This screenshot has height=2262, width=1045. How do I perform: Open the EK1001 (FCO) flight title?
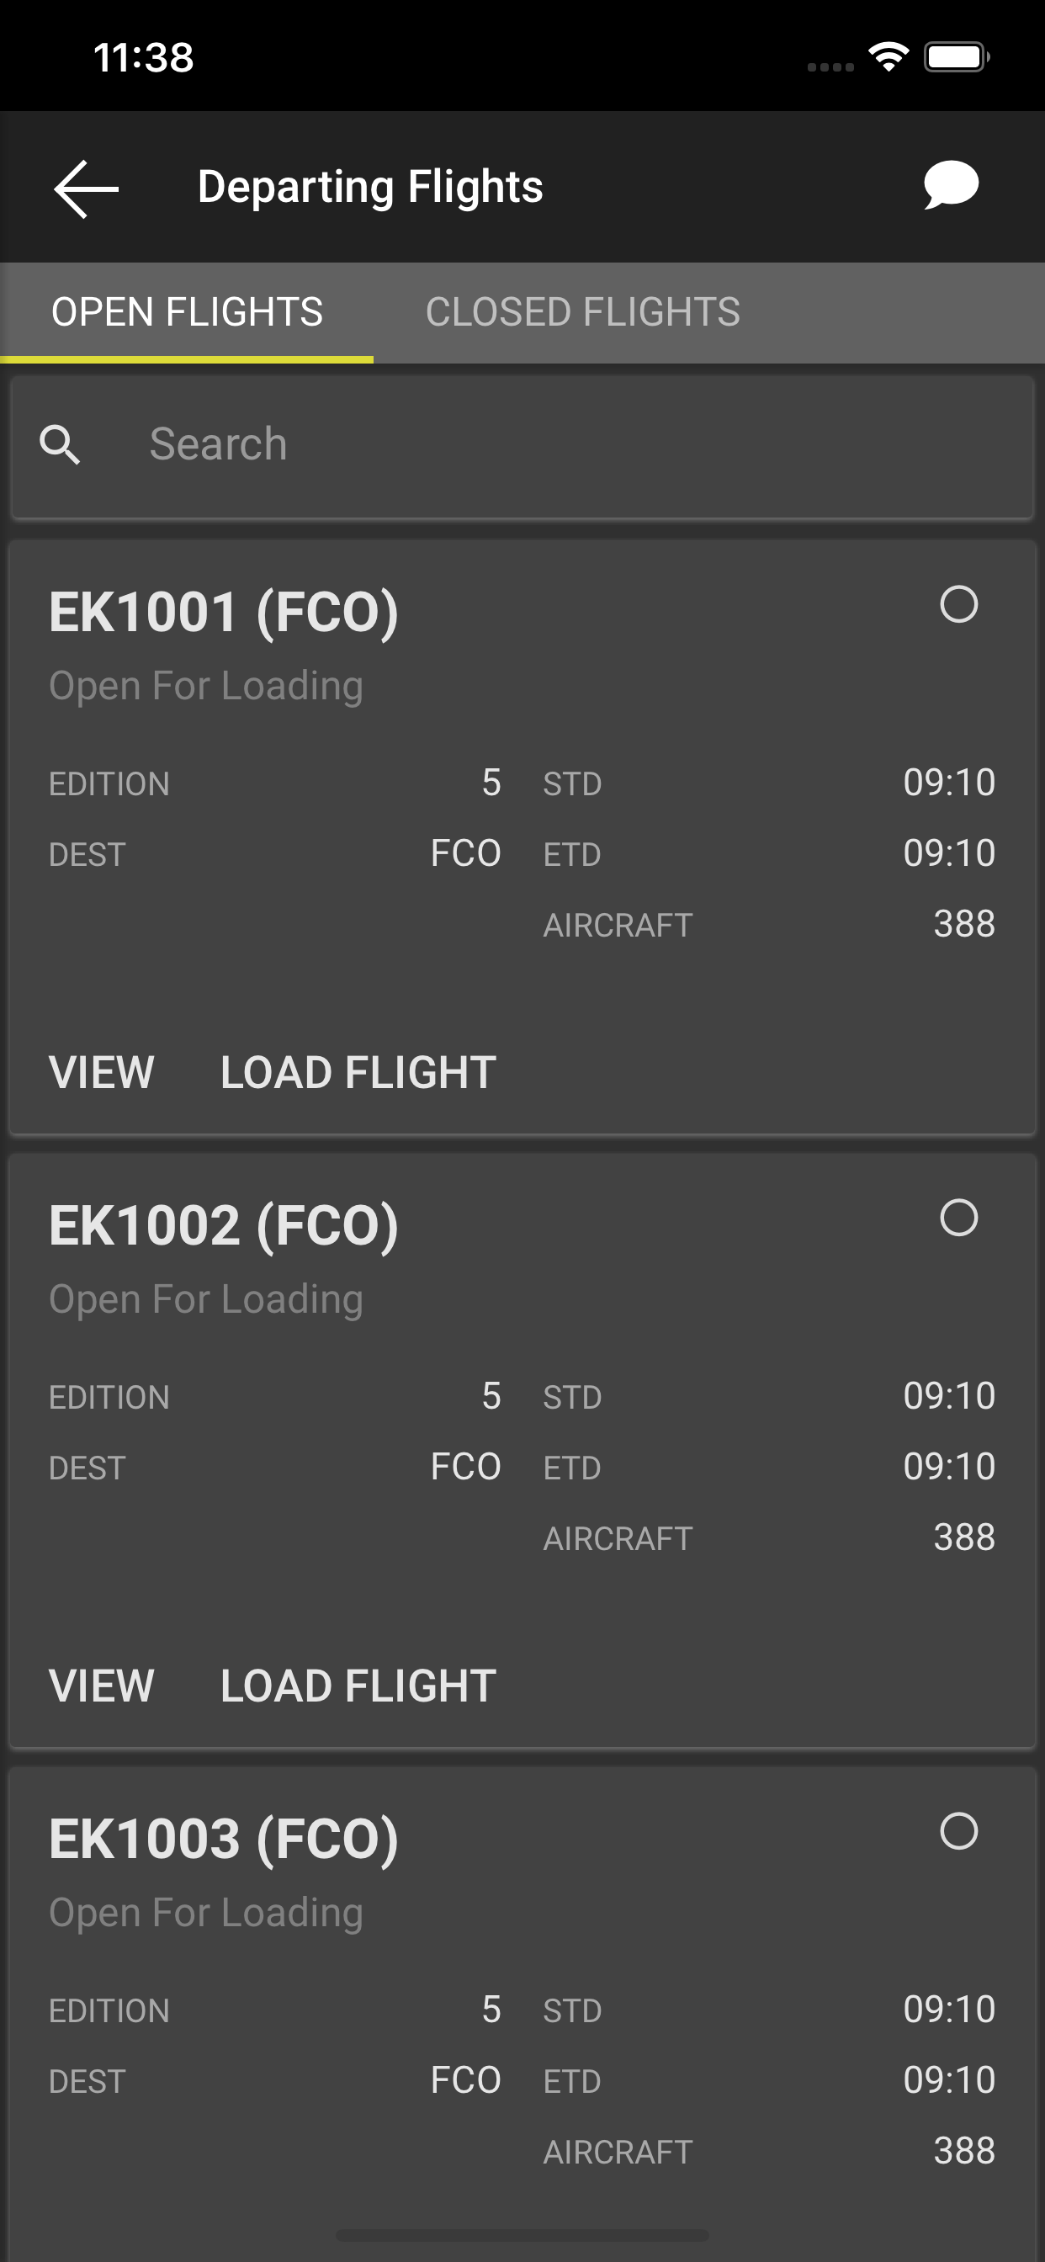point(224,612)
